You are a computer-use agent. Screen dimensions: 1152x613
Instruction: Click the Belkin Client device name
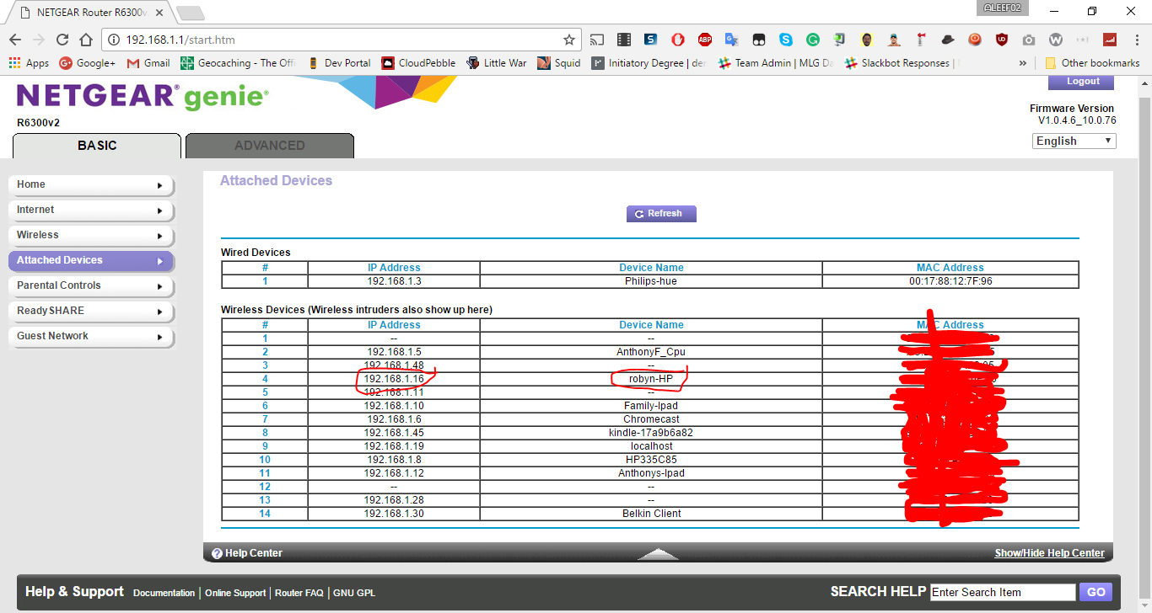point(651,514)
